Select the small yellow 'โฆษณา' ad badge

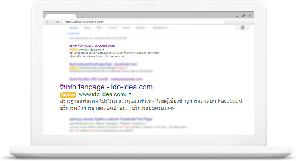(73, 50)
